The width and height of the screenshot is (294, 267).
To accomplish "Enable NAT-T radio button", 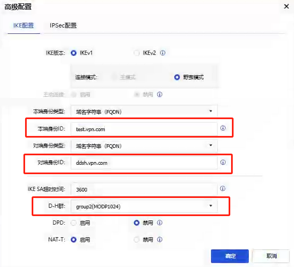I will click(x=74, y=239).
